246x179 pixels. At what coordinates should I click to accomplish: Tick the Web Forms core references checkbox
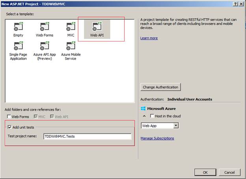pos(9,116)
